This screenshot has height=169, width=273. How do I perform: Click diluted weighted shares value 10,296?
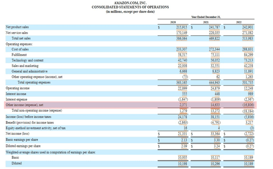[x=215, y=164]
